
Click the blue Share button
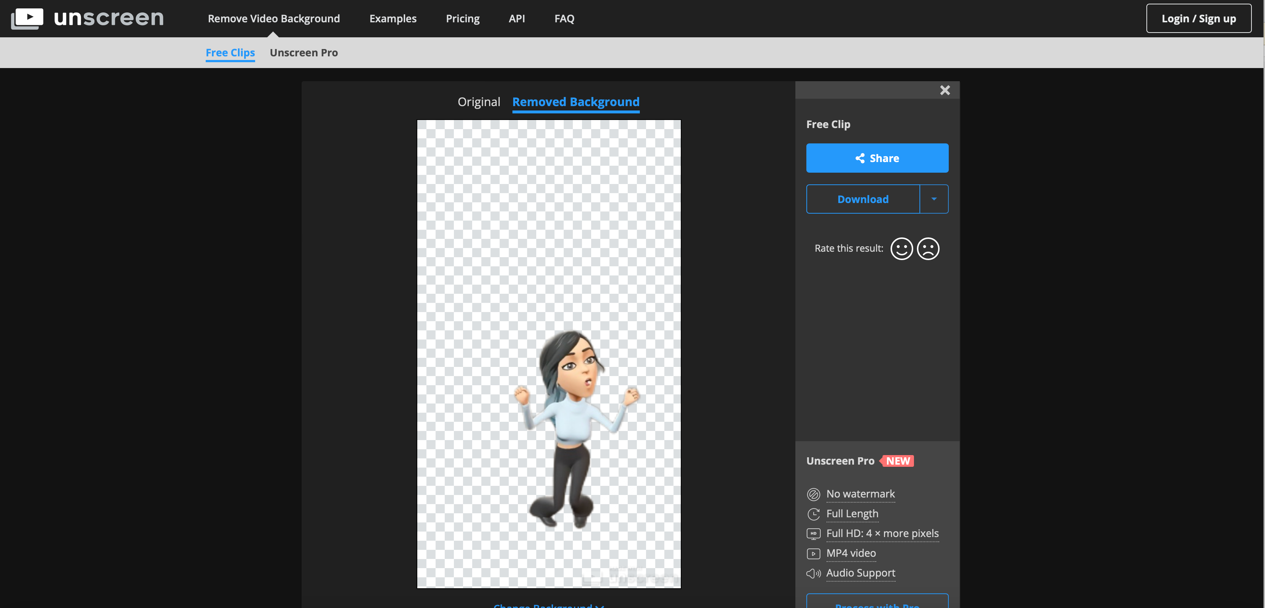[x=877, y=158]
